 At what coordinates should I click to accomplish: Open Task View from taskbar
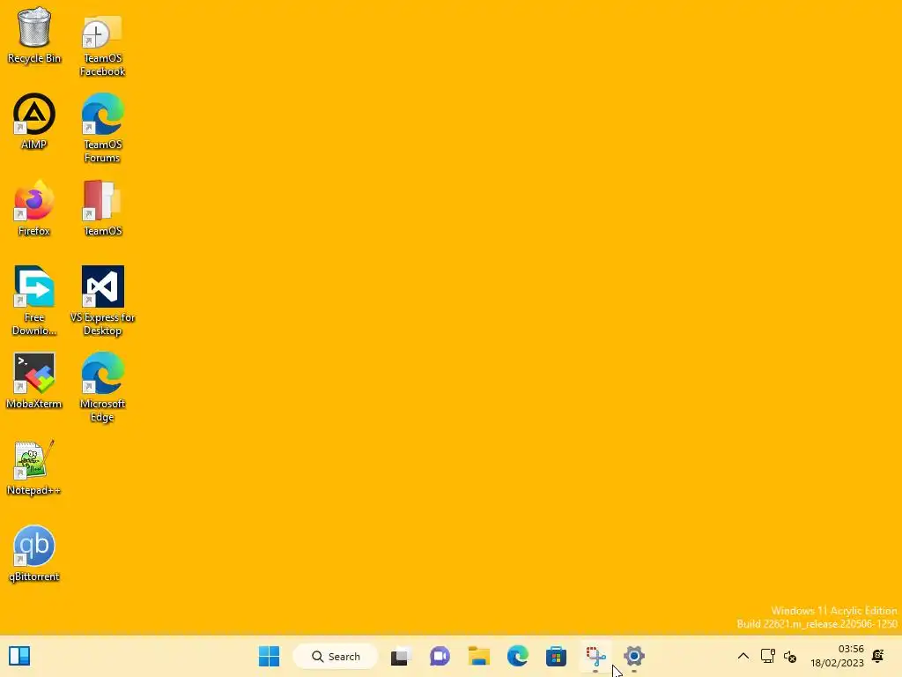(x=401, y=656)
